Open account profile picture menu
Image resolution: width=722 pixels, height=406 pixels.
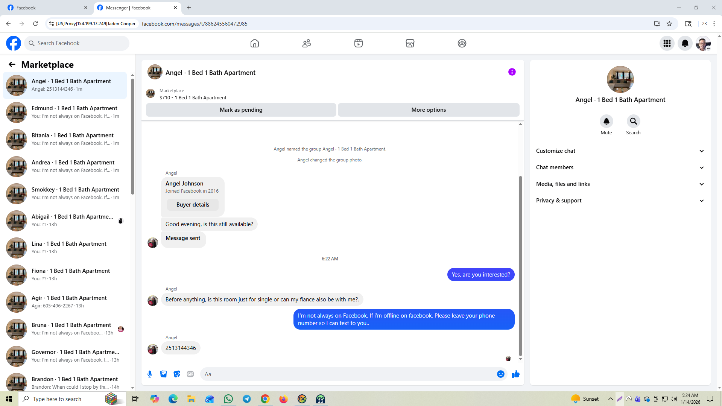703,43
